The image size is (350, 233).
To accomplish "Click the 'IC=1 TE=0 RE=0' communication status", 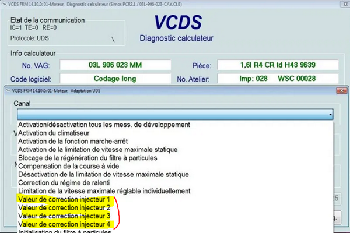I will pyautogui.click(x=33, y=27).
